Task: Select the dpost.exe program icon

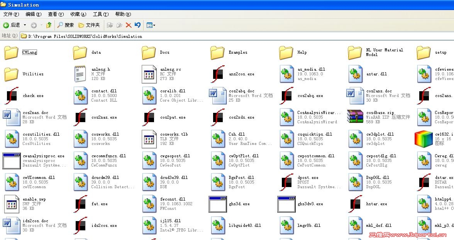Action: coord(286,182)
